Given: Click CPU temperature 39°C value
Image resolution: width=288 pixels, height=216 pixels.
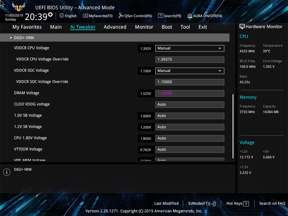Looking at the screenshot, I should (x=266, y=51).
